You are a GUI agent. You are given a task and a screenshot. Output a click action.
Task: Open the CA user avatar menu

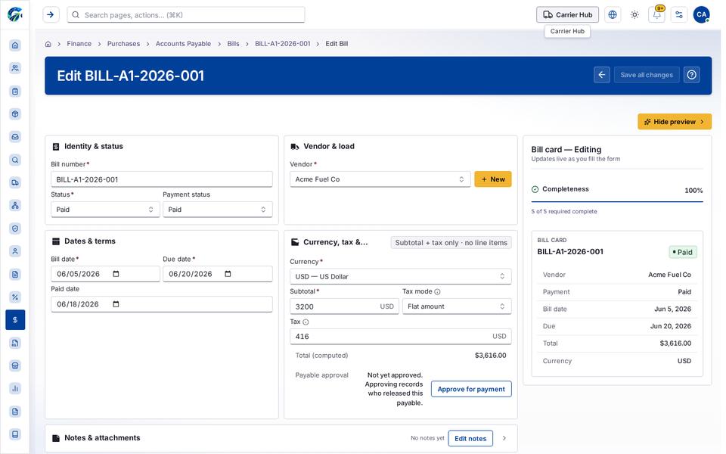tap(702, 14)
